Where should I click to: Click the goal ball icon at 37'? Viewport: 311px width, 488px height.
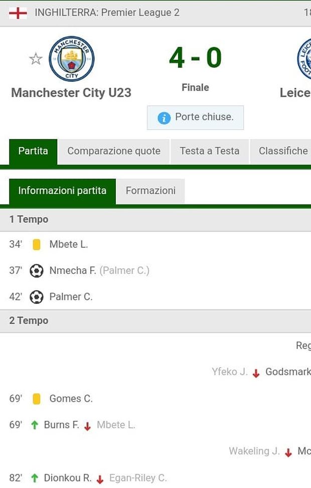(36, 271)
